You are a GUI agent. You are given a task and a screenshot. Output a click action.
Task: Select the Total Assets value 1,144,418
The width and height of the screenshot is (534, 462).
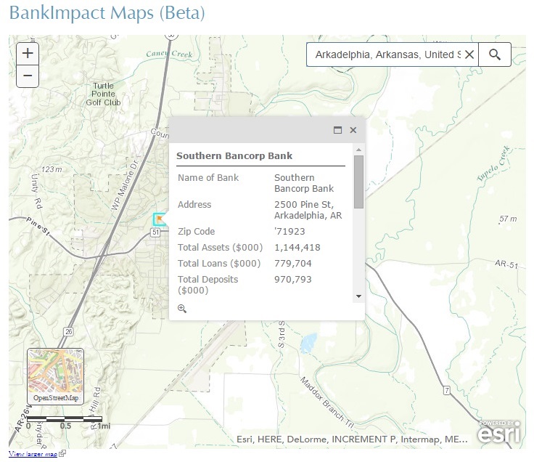click(297, 248)
